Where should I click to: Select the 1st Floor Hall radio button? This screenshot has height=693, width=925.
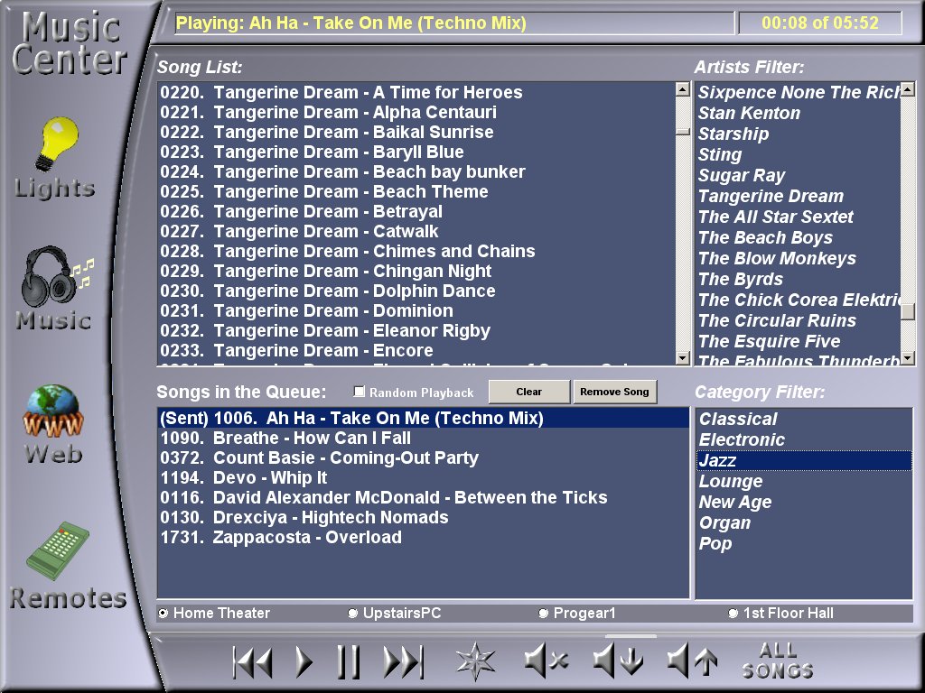pos(733,614)
